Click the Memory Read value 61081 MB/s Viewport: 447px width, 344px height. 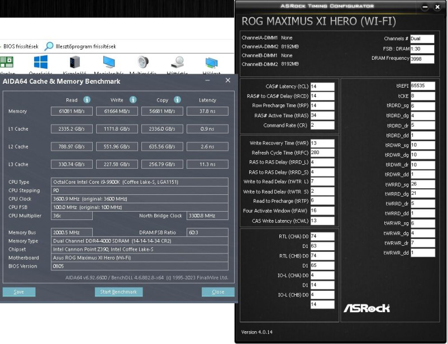(72, 111)
